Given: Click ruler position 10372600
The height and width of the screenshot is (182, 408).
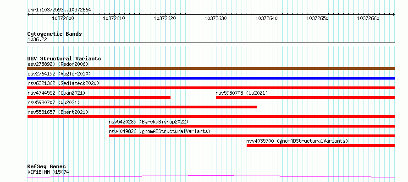Looking at the screenshot, I should [63, 18].
